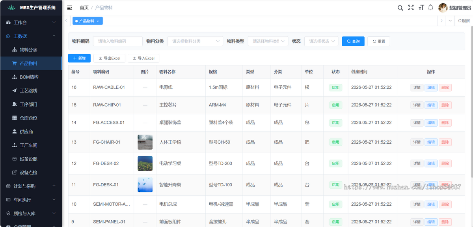473x227 pixels.
Task: Click 删除 for FG-ACCESS-01 row
Action: click(x=445, y=123)
